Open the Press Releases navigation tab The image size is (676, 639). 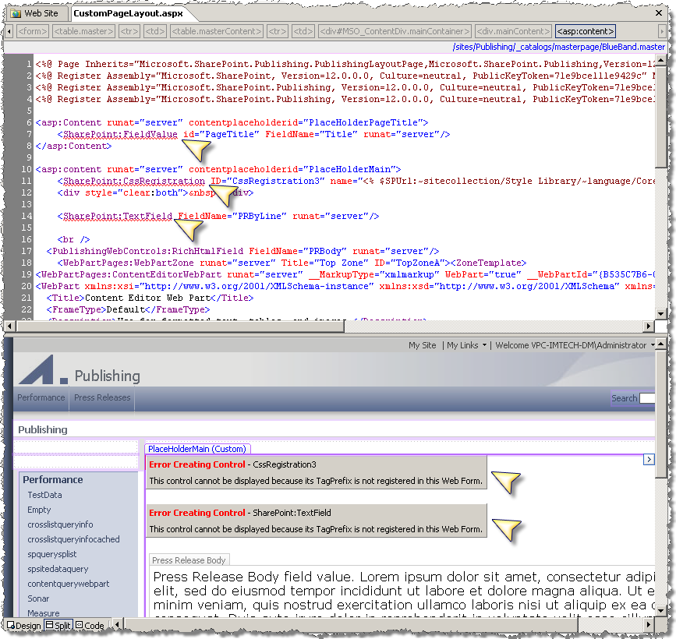tap(102, 397)
